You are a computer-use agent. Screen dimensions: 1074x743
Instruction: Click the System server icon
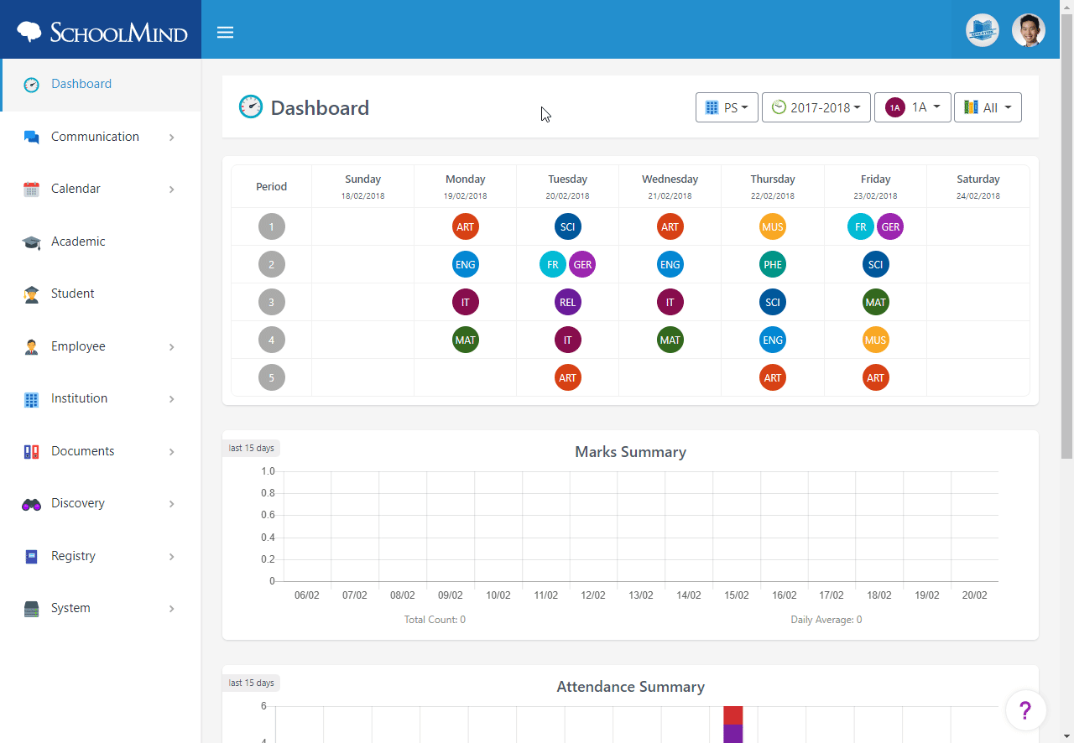[x=31, y=609]
